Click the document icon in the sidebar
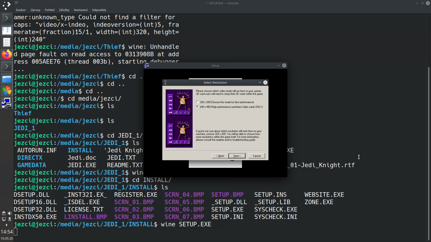Screen dimensions: 431x242 tap(6, 42)
